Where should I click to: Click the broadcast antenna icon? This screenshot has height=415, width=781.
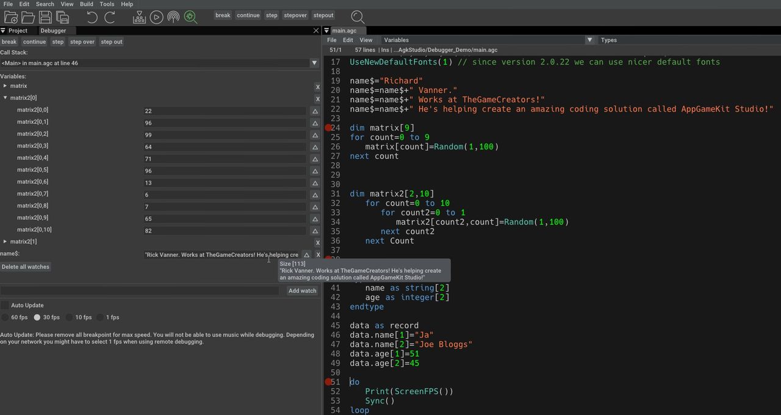(173, 17)
